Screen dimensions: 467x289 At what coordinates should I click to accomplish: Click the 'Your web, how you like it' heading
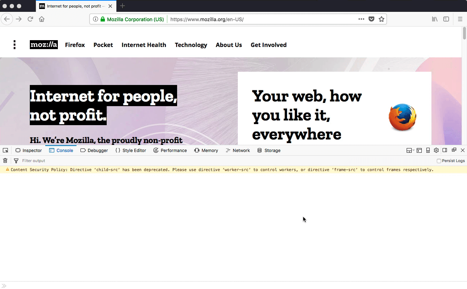click(x=307, y=115)
